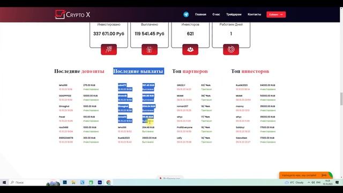Click the red Кабинет button

(x=276, y=14)
